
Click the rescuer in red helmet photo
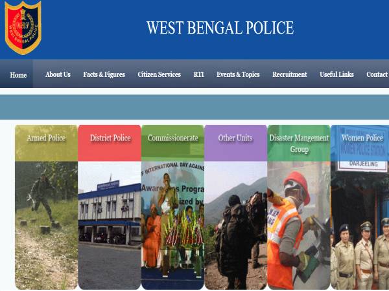pos(299,225)
